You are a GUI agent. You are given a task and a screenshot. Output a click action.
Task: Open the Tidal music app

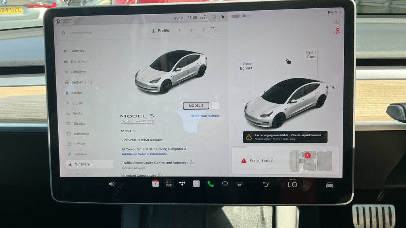[x=182, y=184]
